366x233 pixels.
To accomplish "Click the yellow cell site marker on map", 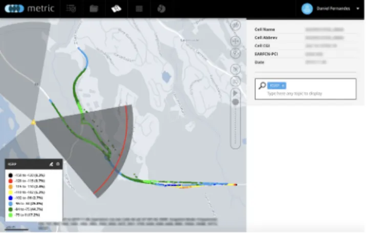I will [x=33, y=122].
